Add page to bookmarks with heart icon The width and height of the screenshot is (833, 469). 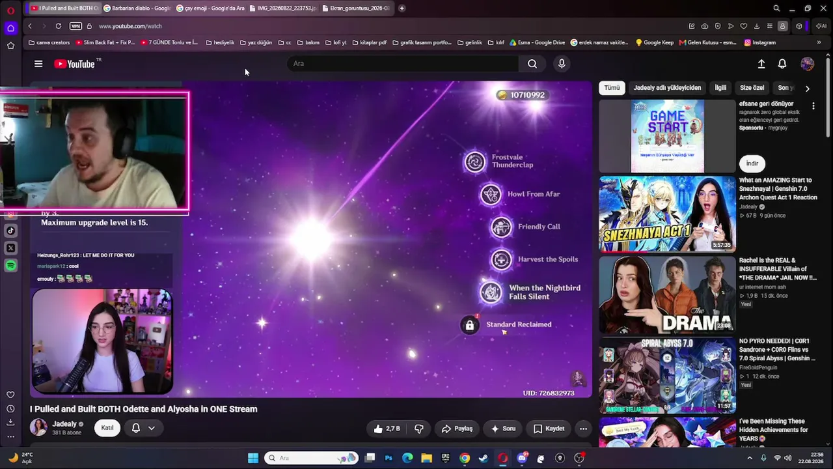click(744, 26)
